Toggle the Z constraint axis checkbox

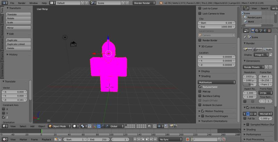point(3,117)
